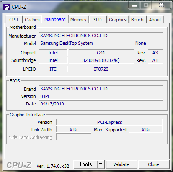Click the Max. Supported label
This screenshot has width=173, height=172.
[x=110, y=130]
